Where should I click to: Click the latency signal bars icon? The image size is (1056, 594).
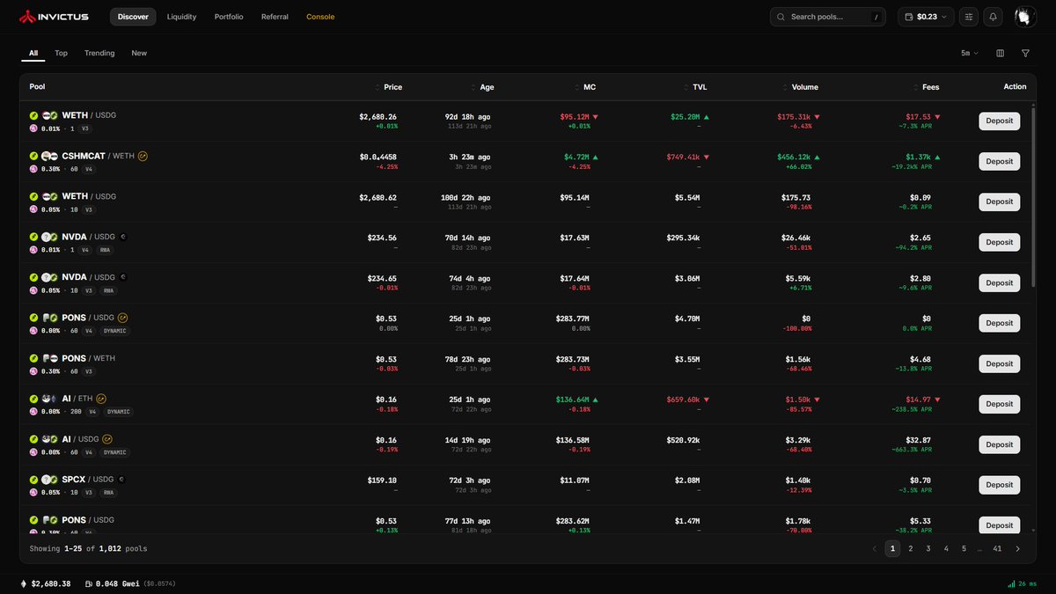[x=1010, y=583]
